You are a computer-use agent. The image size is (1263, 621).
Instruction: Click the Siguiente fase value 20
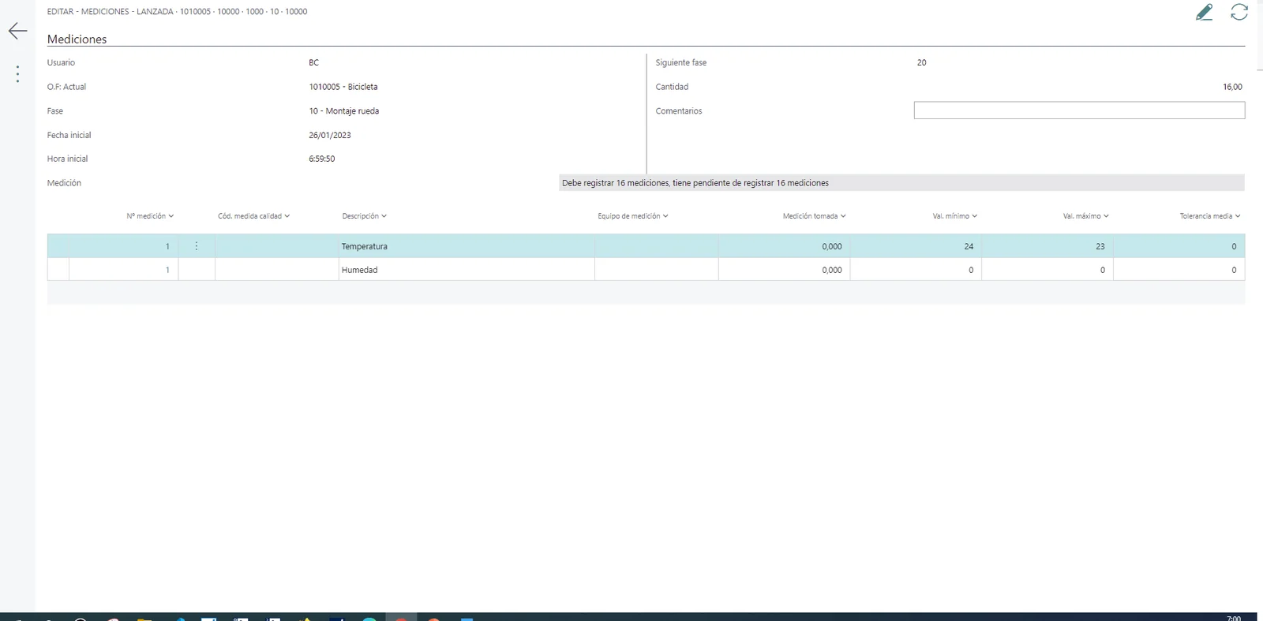pos(922,63)
